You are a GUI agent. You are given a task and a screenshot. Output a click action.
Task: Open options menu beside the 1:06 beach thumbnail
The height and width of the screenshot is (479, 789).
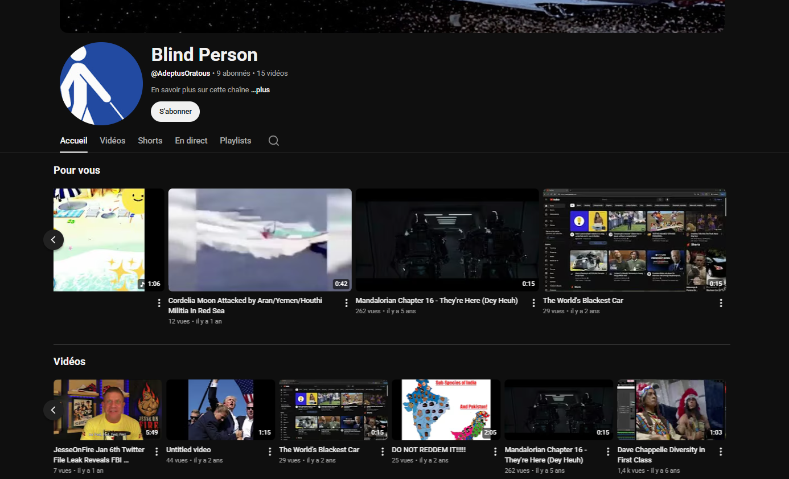coord(159,303)
